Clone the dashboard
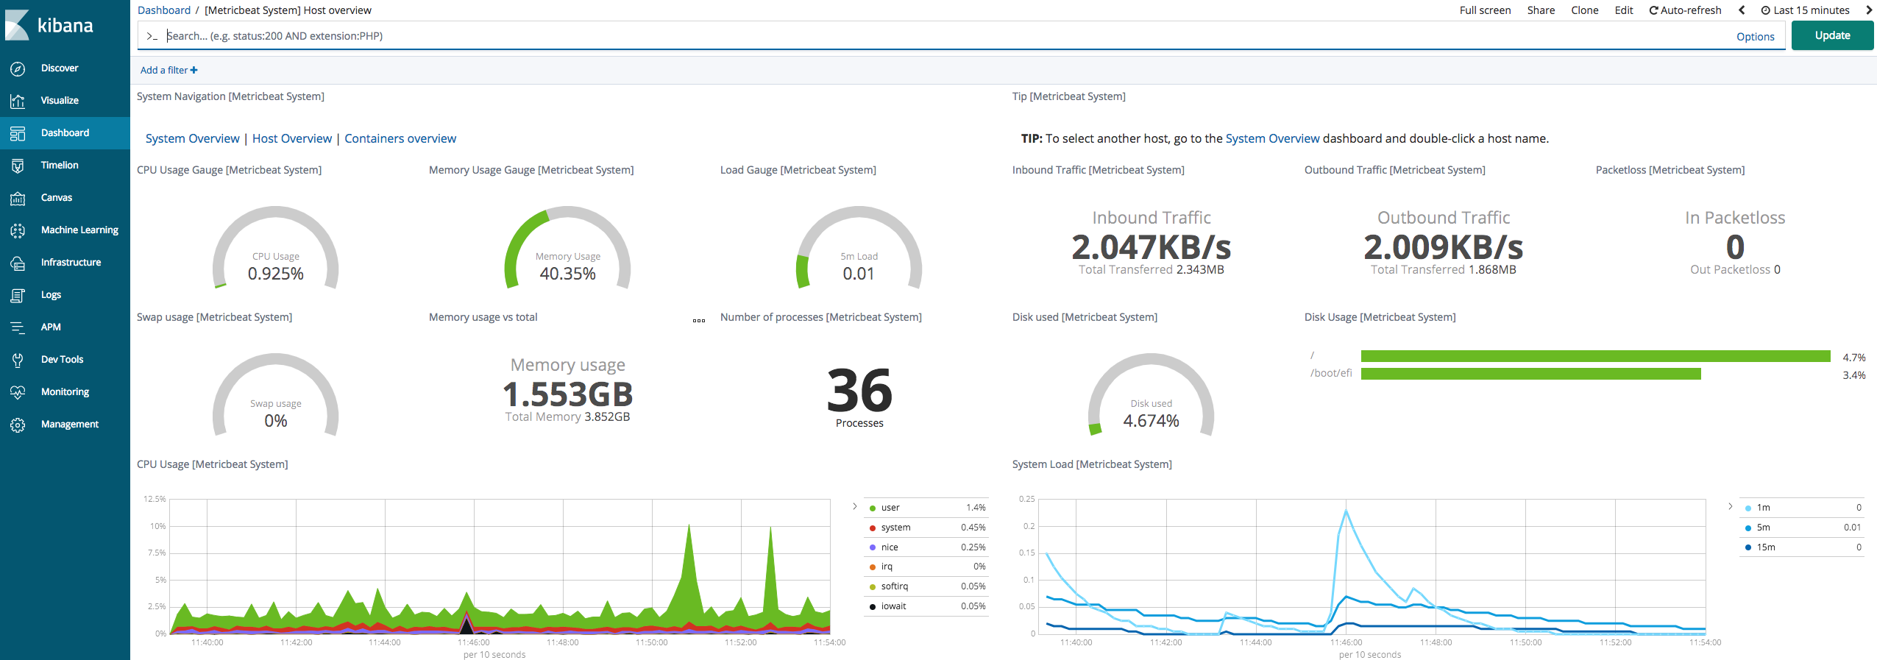The height and width of the screenshot is (660, 1877). point(1584,10)
